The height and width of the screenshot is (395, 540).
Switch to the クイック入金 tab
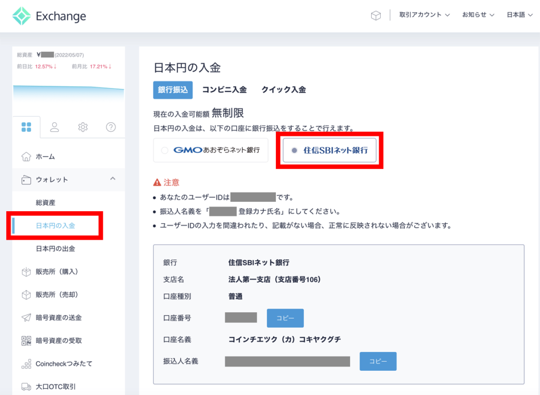coord(283,90)
